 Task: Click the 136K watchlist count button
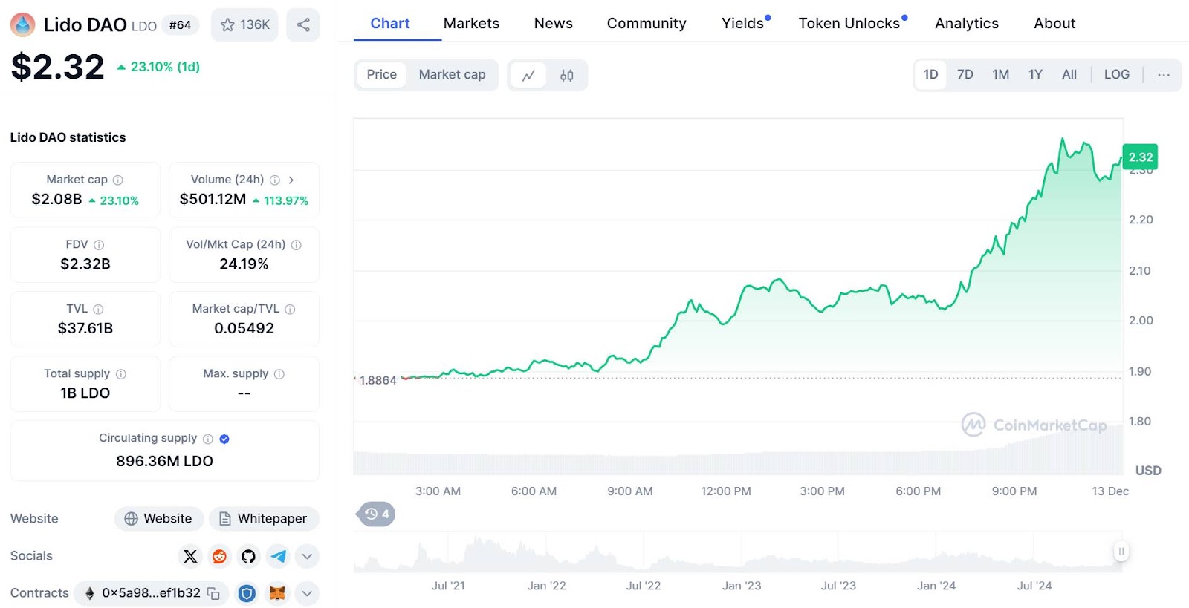pyautogui.click(x=244, y=24)
